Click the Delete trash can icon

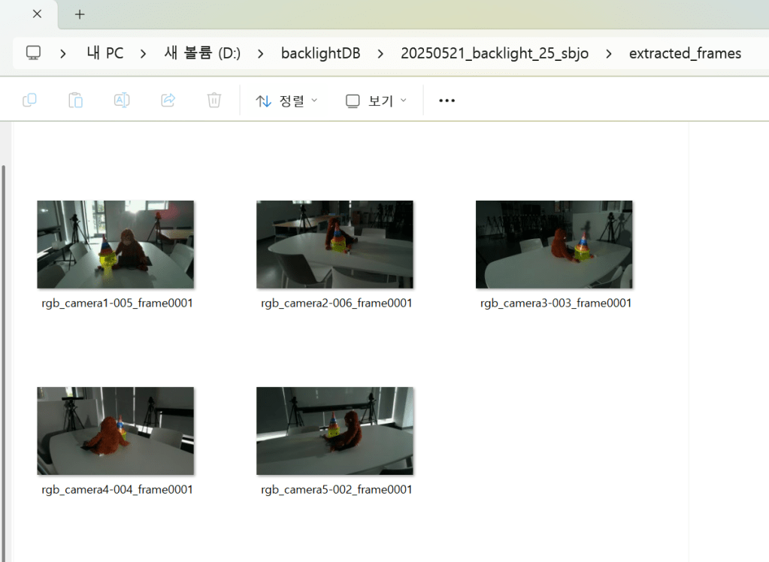tap(214, 100)
